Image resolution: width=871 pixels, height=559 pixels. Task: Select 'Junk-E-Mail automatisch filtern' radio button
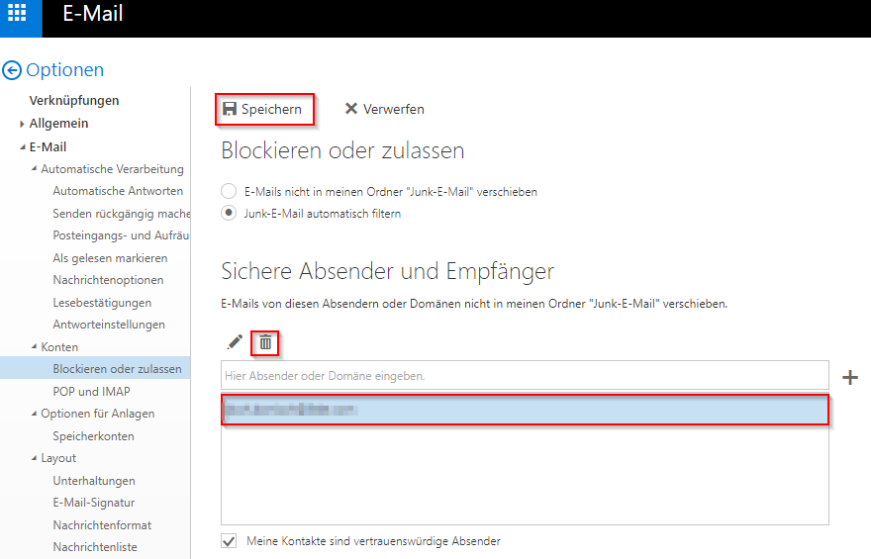229,213
